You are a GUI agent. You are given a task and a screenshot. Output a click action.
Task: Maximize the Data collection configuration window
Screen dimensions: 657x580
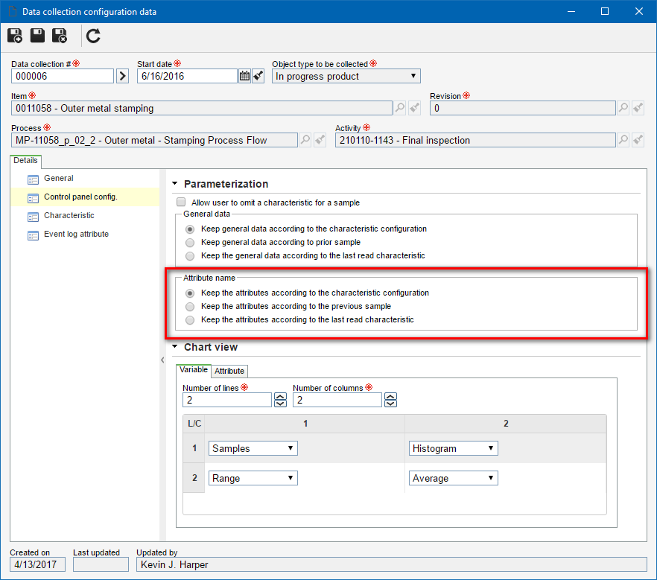point(605,11)
